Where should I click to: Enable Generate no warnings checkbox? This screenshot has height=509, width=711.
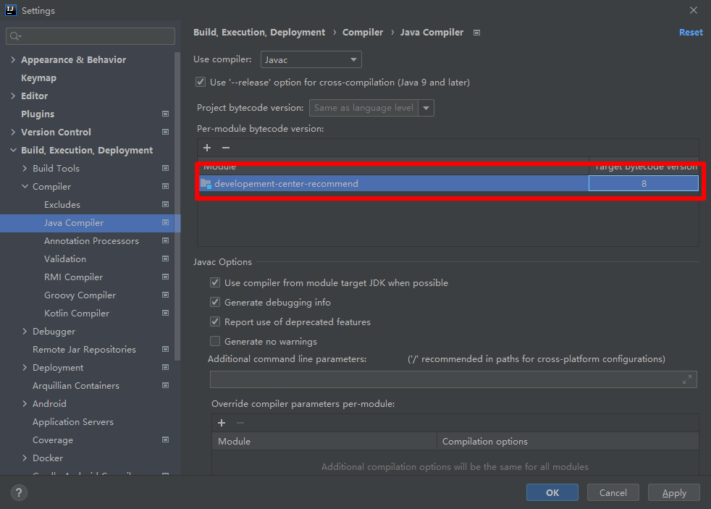click(215, 341)
